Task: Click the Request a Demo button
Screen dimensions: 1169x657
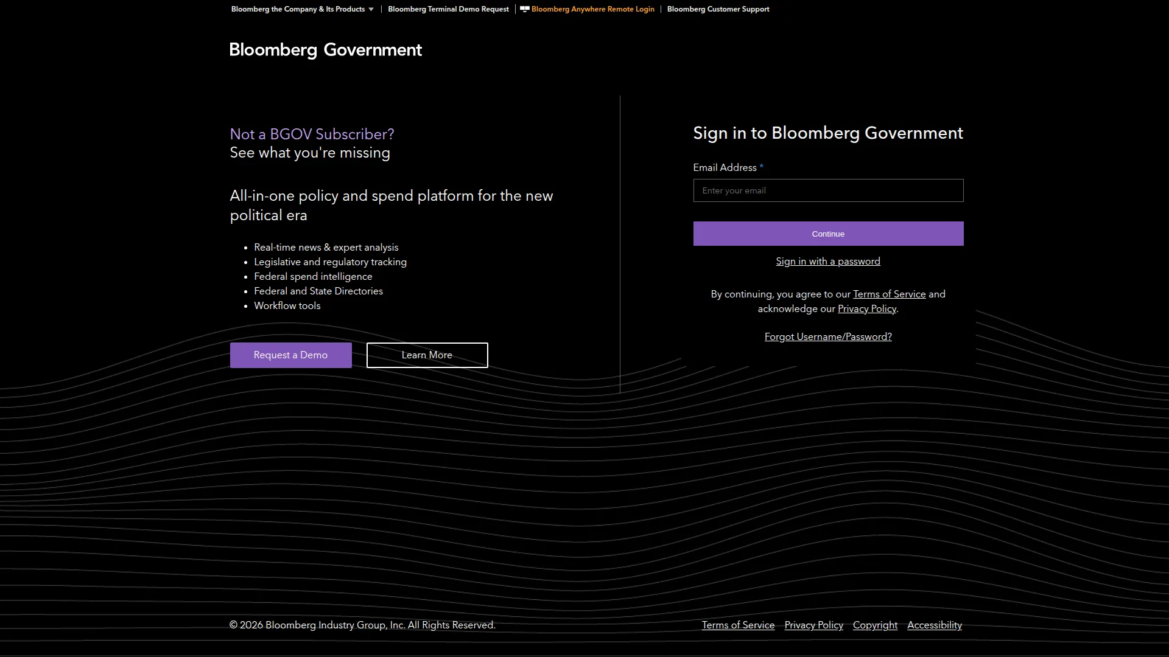Action: (x=290, y=355)
